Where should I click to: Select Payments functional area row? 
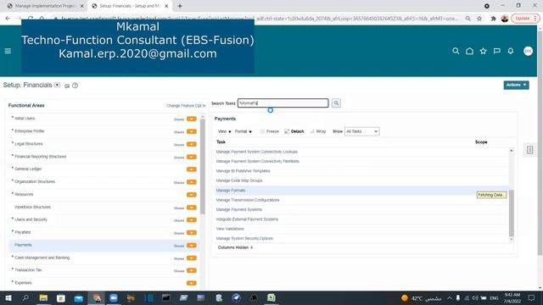(104, 245)
